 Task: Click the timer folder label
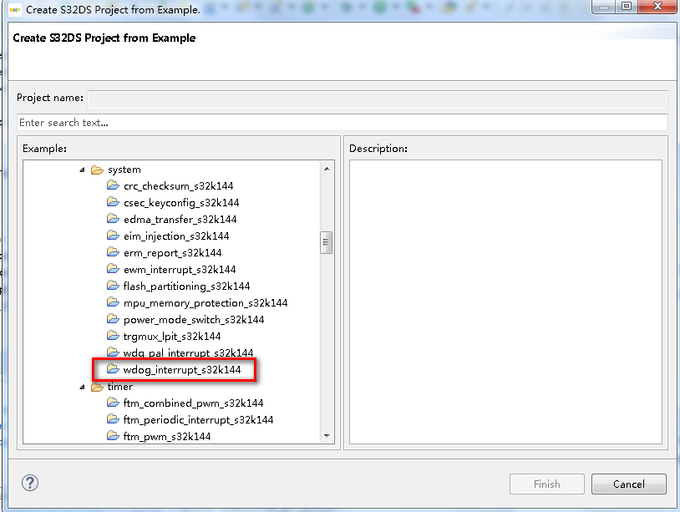[x=120, y=387]
